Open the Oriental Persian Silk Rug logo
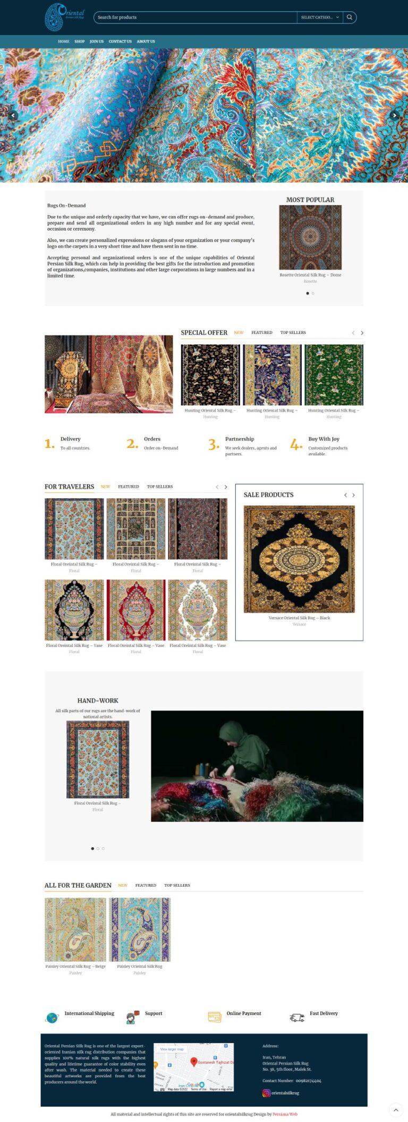The width and height of the screenshot is (408, 1122). coord(64,17)
